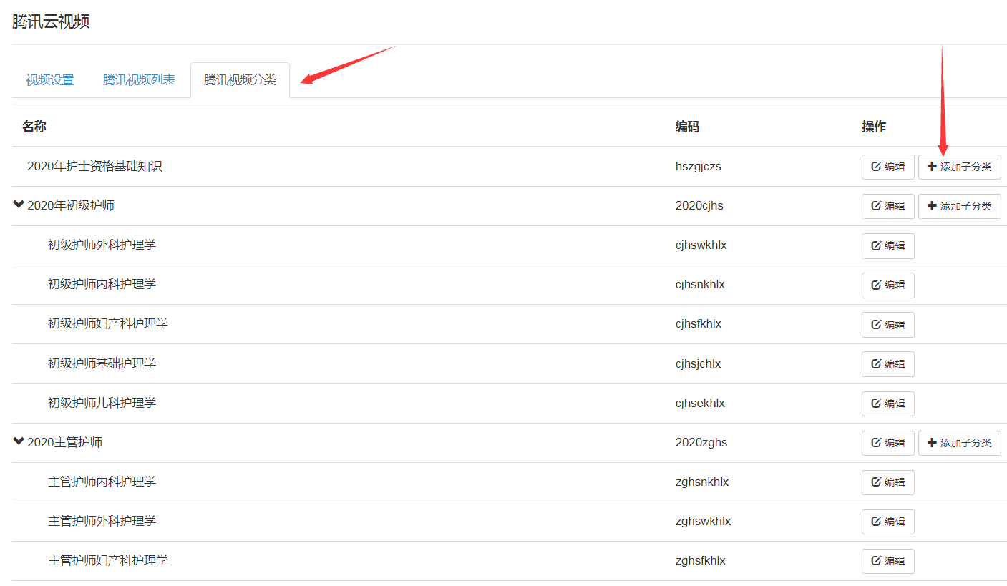Open edit for 初级护师内科护理学

click(887, 285)
